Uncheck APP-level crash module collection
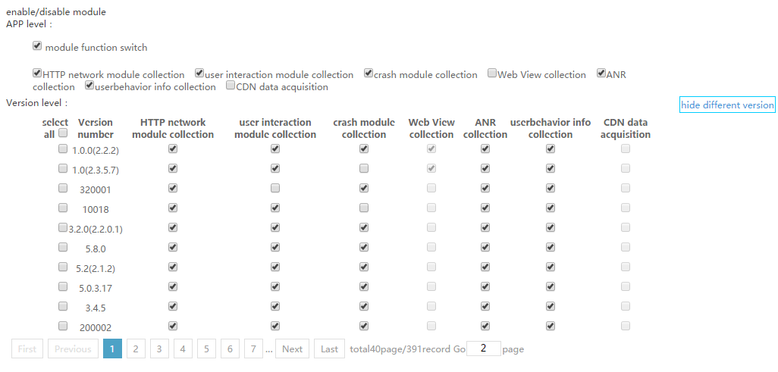778x372 pixels. 369,74
